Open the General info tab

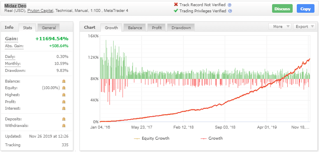(49, 28)
